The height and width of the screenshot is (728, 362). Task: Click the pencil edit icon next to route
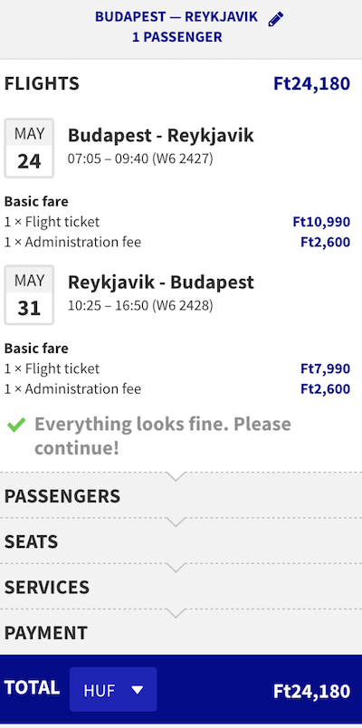(276, 19)
